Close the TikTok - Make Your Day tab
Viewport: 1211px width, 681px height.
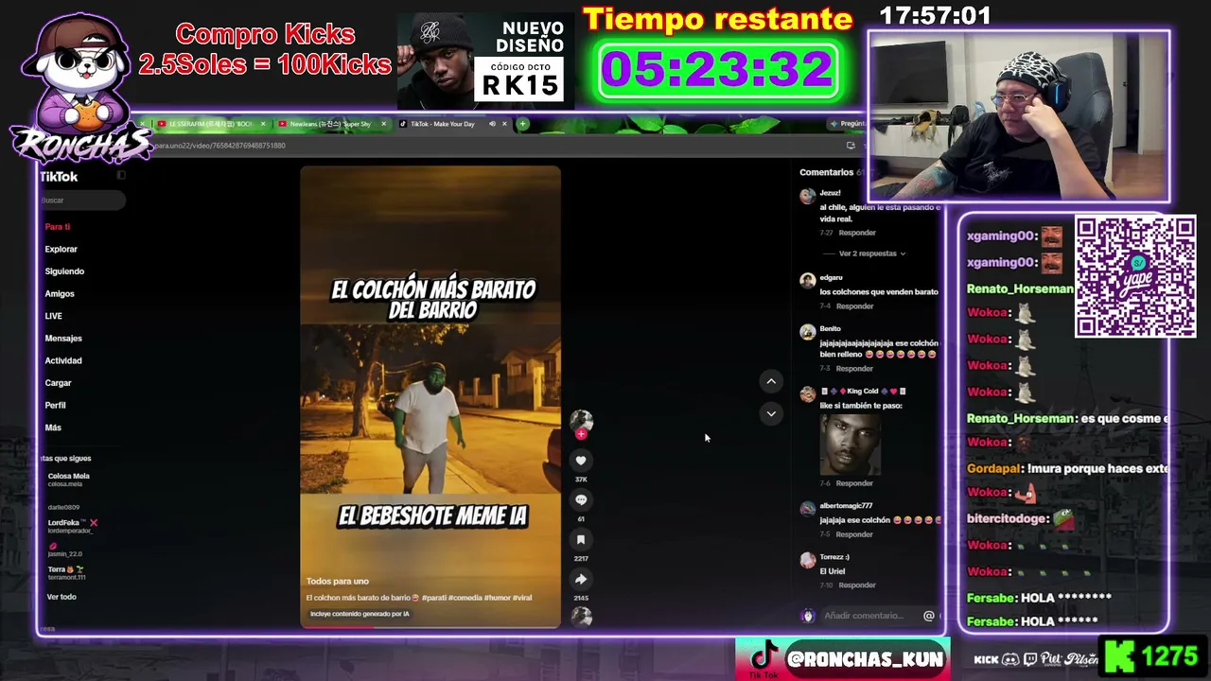point(504,124)
